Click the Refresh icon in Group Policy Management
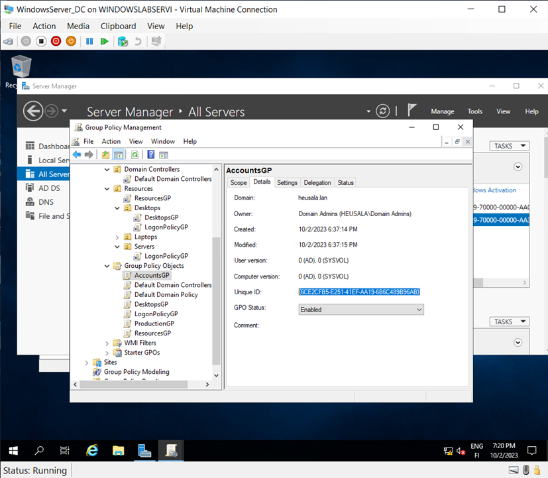Viewport: 548px width, 478px height. point(134,154)
